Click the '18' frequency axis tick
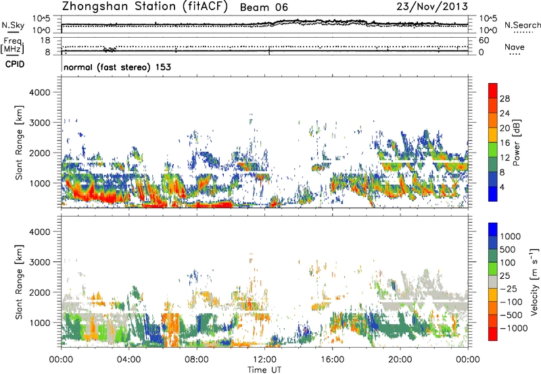The height and width of the screenshot is (374, 541). pyautogui.click(x=45, y=41)
